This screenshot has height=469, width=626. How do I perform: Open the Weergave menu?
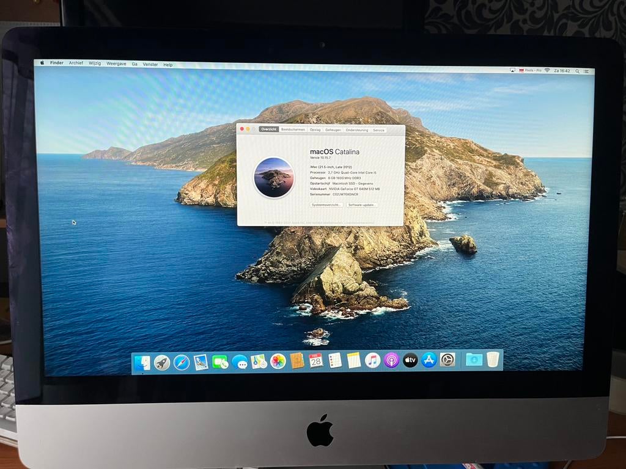coord(116,64)
